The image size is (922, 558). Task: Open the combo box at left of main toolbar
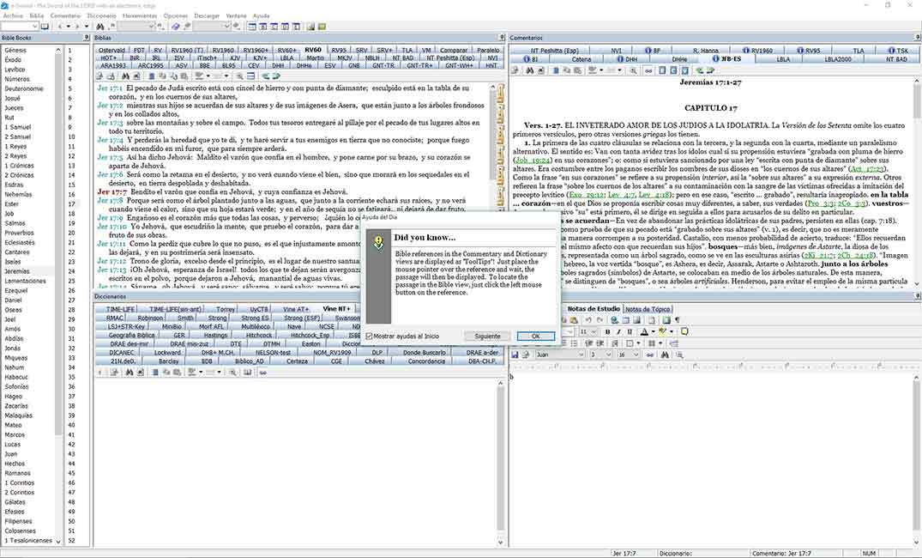pyautogui.click(x=35, y=27)
